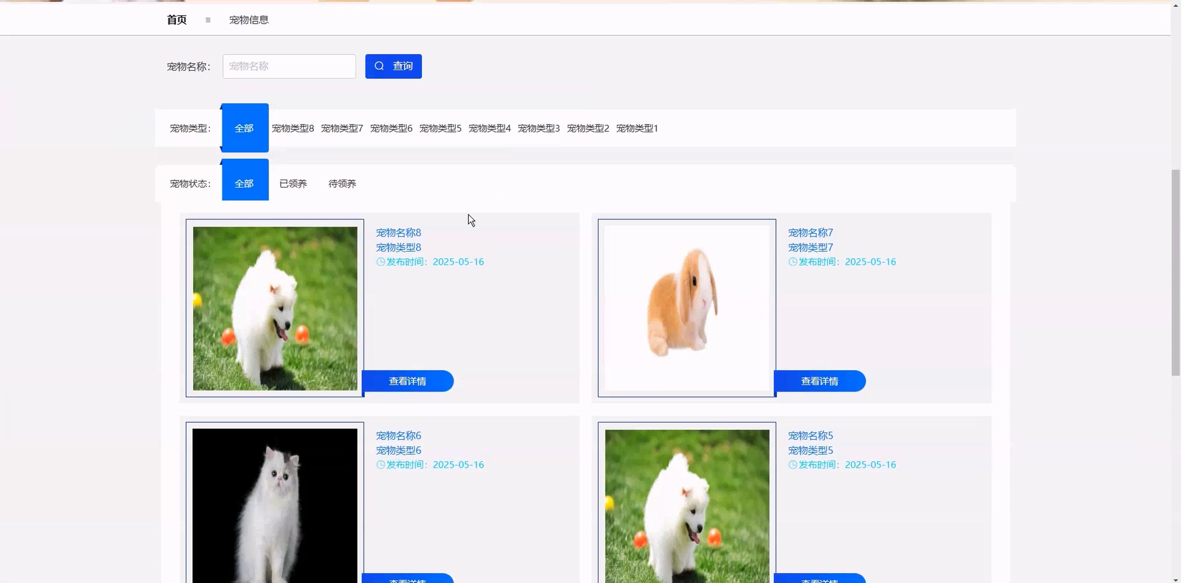
Task: Click the clock icon under 宠物类型6
Action: (380, 465)
